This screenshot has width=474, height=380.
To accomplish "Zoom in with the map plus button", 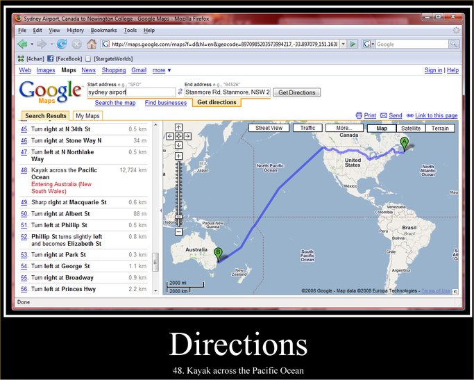I will click(178, 156).
